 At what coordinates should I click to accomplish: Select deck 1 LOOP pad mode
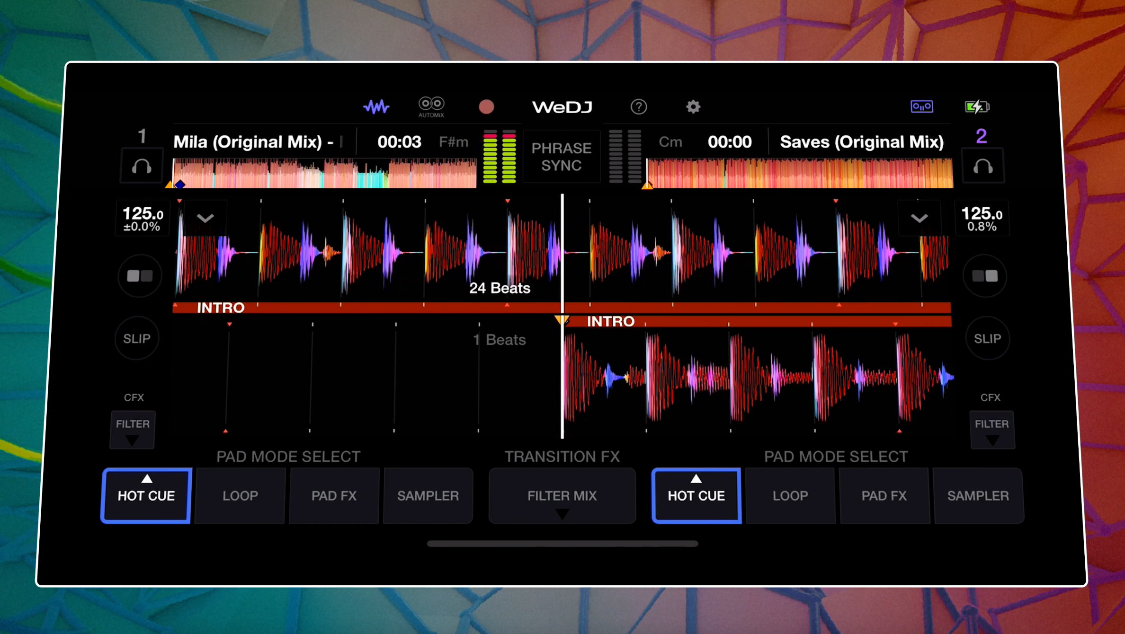[x=240, y=496]
